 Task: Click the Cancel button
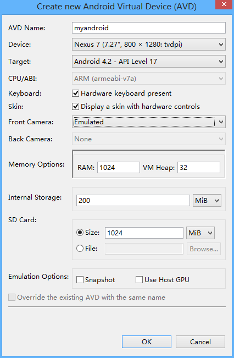coord(200,342)
